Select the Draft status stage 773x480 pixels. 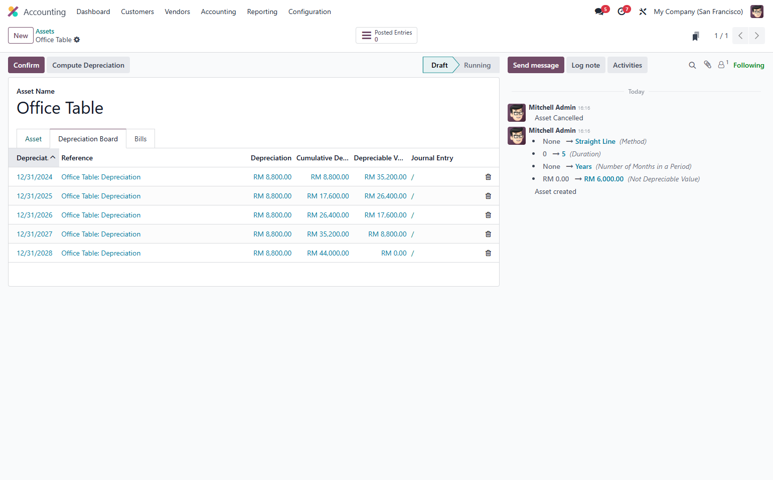[439, 65]
